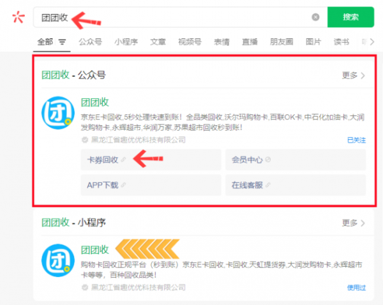The height and width of the screenshot is (305, 383).
Task: Switch to the 图片 tab
Action: [x=313, y=41]
